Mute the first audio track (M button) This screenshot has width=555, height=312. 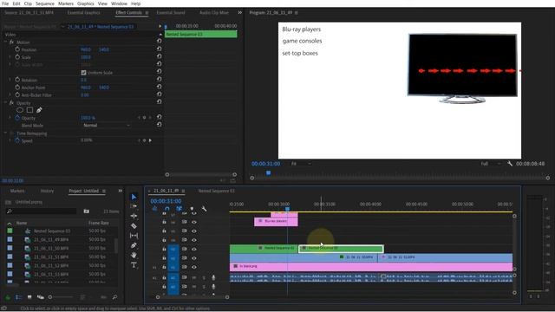[194, 278]
